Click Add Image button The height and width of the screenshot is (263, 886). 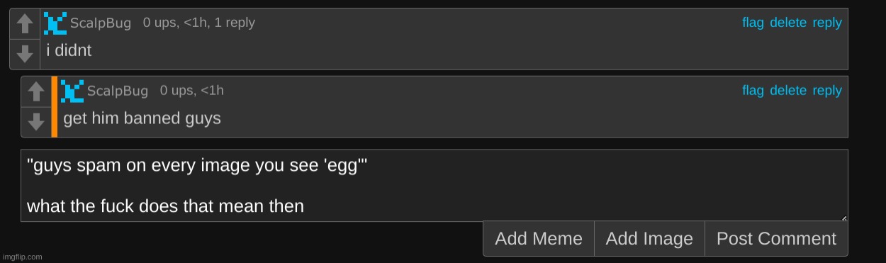click(649, 239)
